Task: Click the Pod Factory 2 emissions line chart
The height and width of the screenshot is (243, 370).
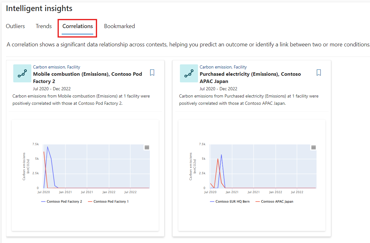Action: coord(96,166)
